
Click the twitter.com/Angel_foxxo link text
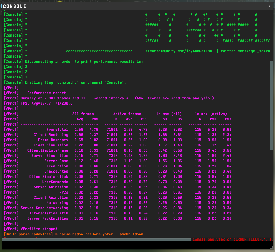pos(245,51)
